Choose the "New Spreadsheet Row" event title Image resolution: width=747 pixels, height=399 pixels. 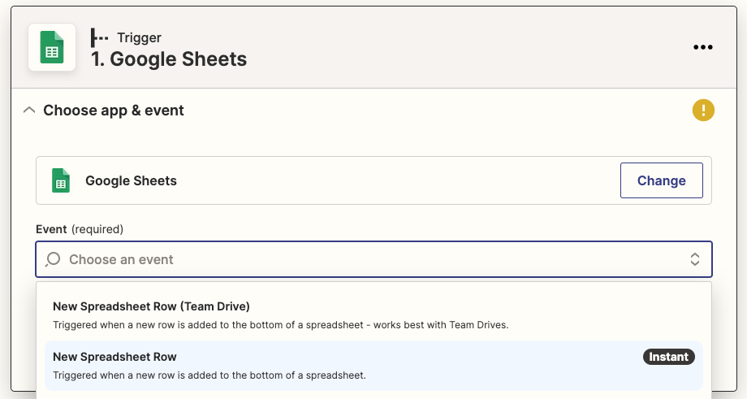pyautogui.click(x=114, y=357)
